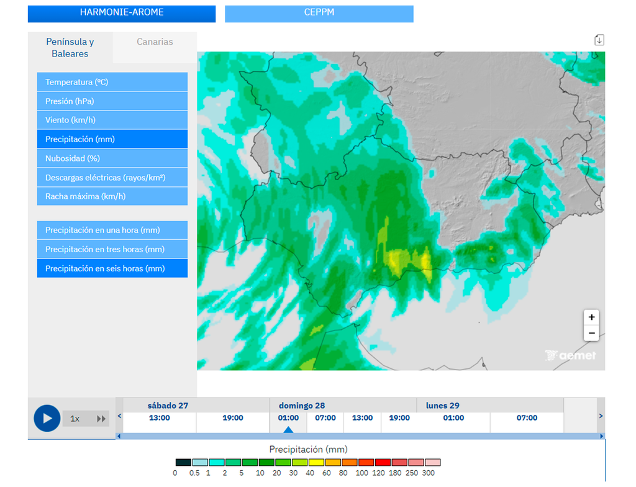Screen dimensions: 636x487
Task: Click the fast-forward speed arrows
Action: pos(101,419)
